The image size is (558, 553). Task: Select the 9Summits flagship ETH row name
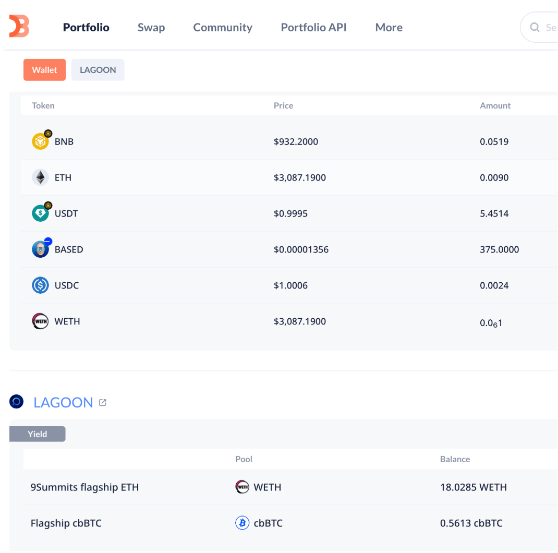(x=84, y=487)
